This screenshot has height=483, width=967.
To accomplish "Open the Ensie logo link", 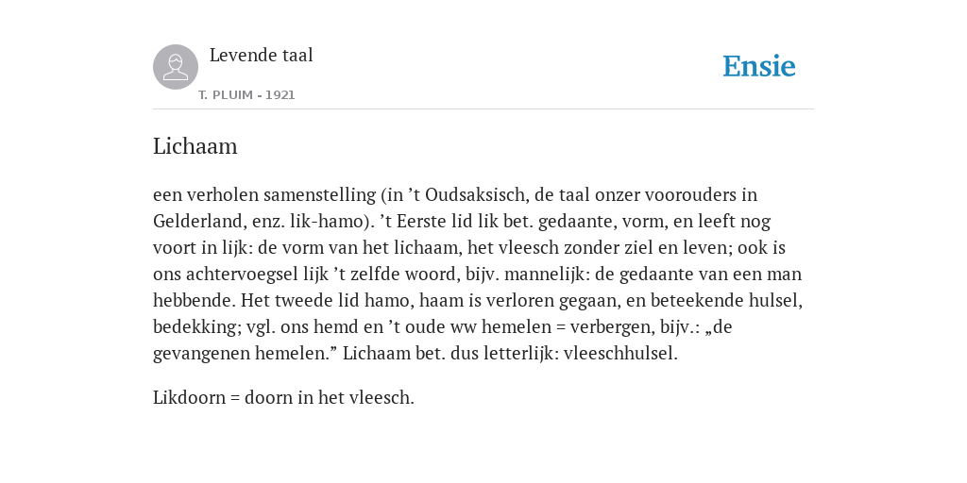I will tap(759, 66).
